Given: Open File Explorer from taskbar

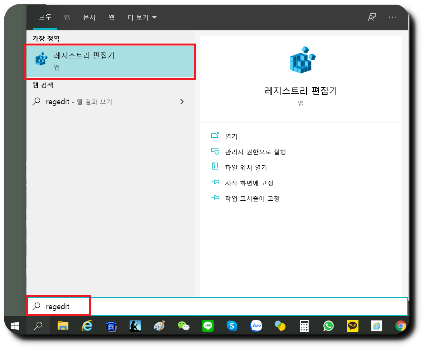Looking at the screenshot, I should tap(63, 326).
